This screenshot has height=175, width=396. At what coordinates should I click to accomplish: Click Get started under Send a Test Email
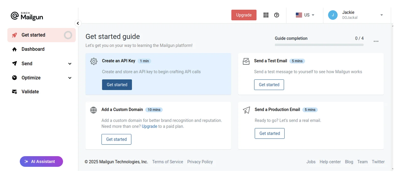(269, 85)
